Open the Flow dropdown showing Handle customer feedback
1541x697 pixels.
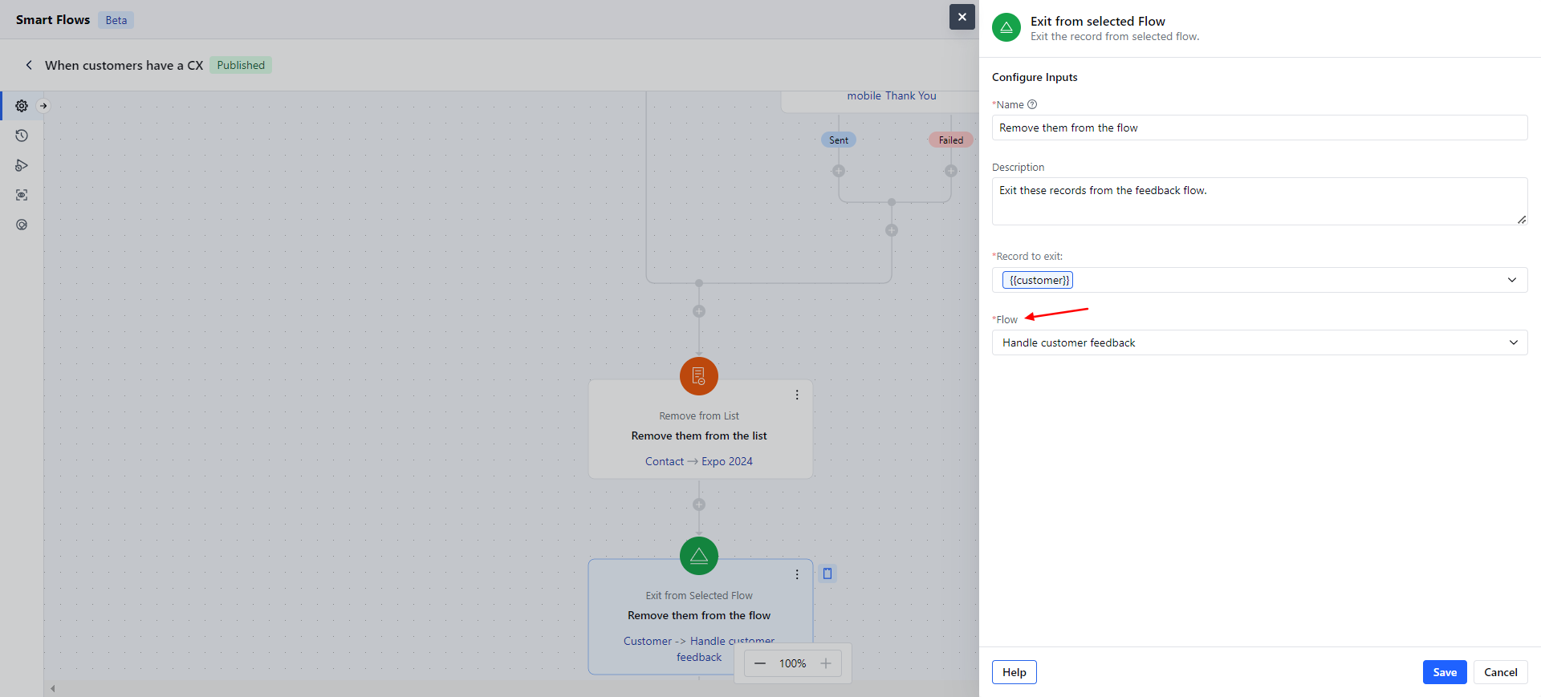pos(1260,342)
